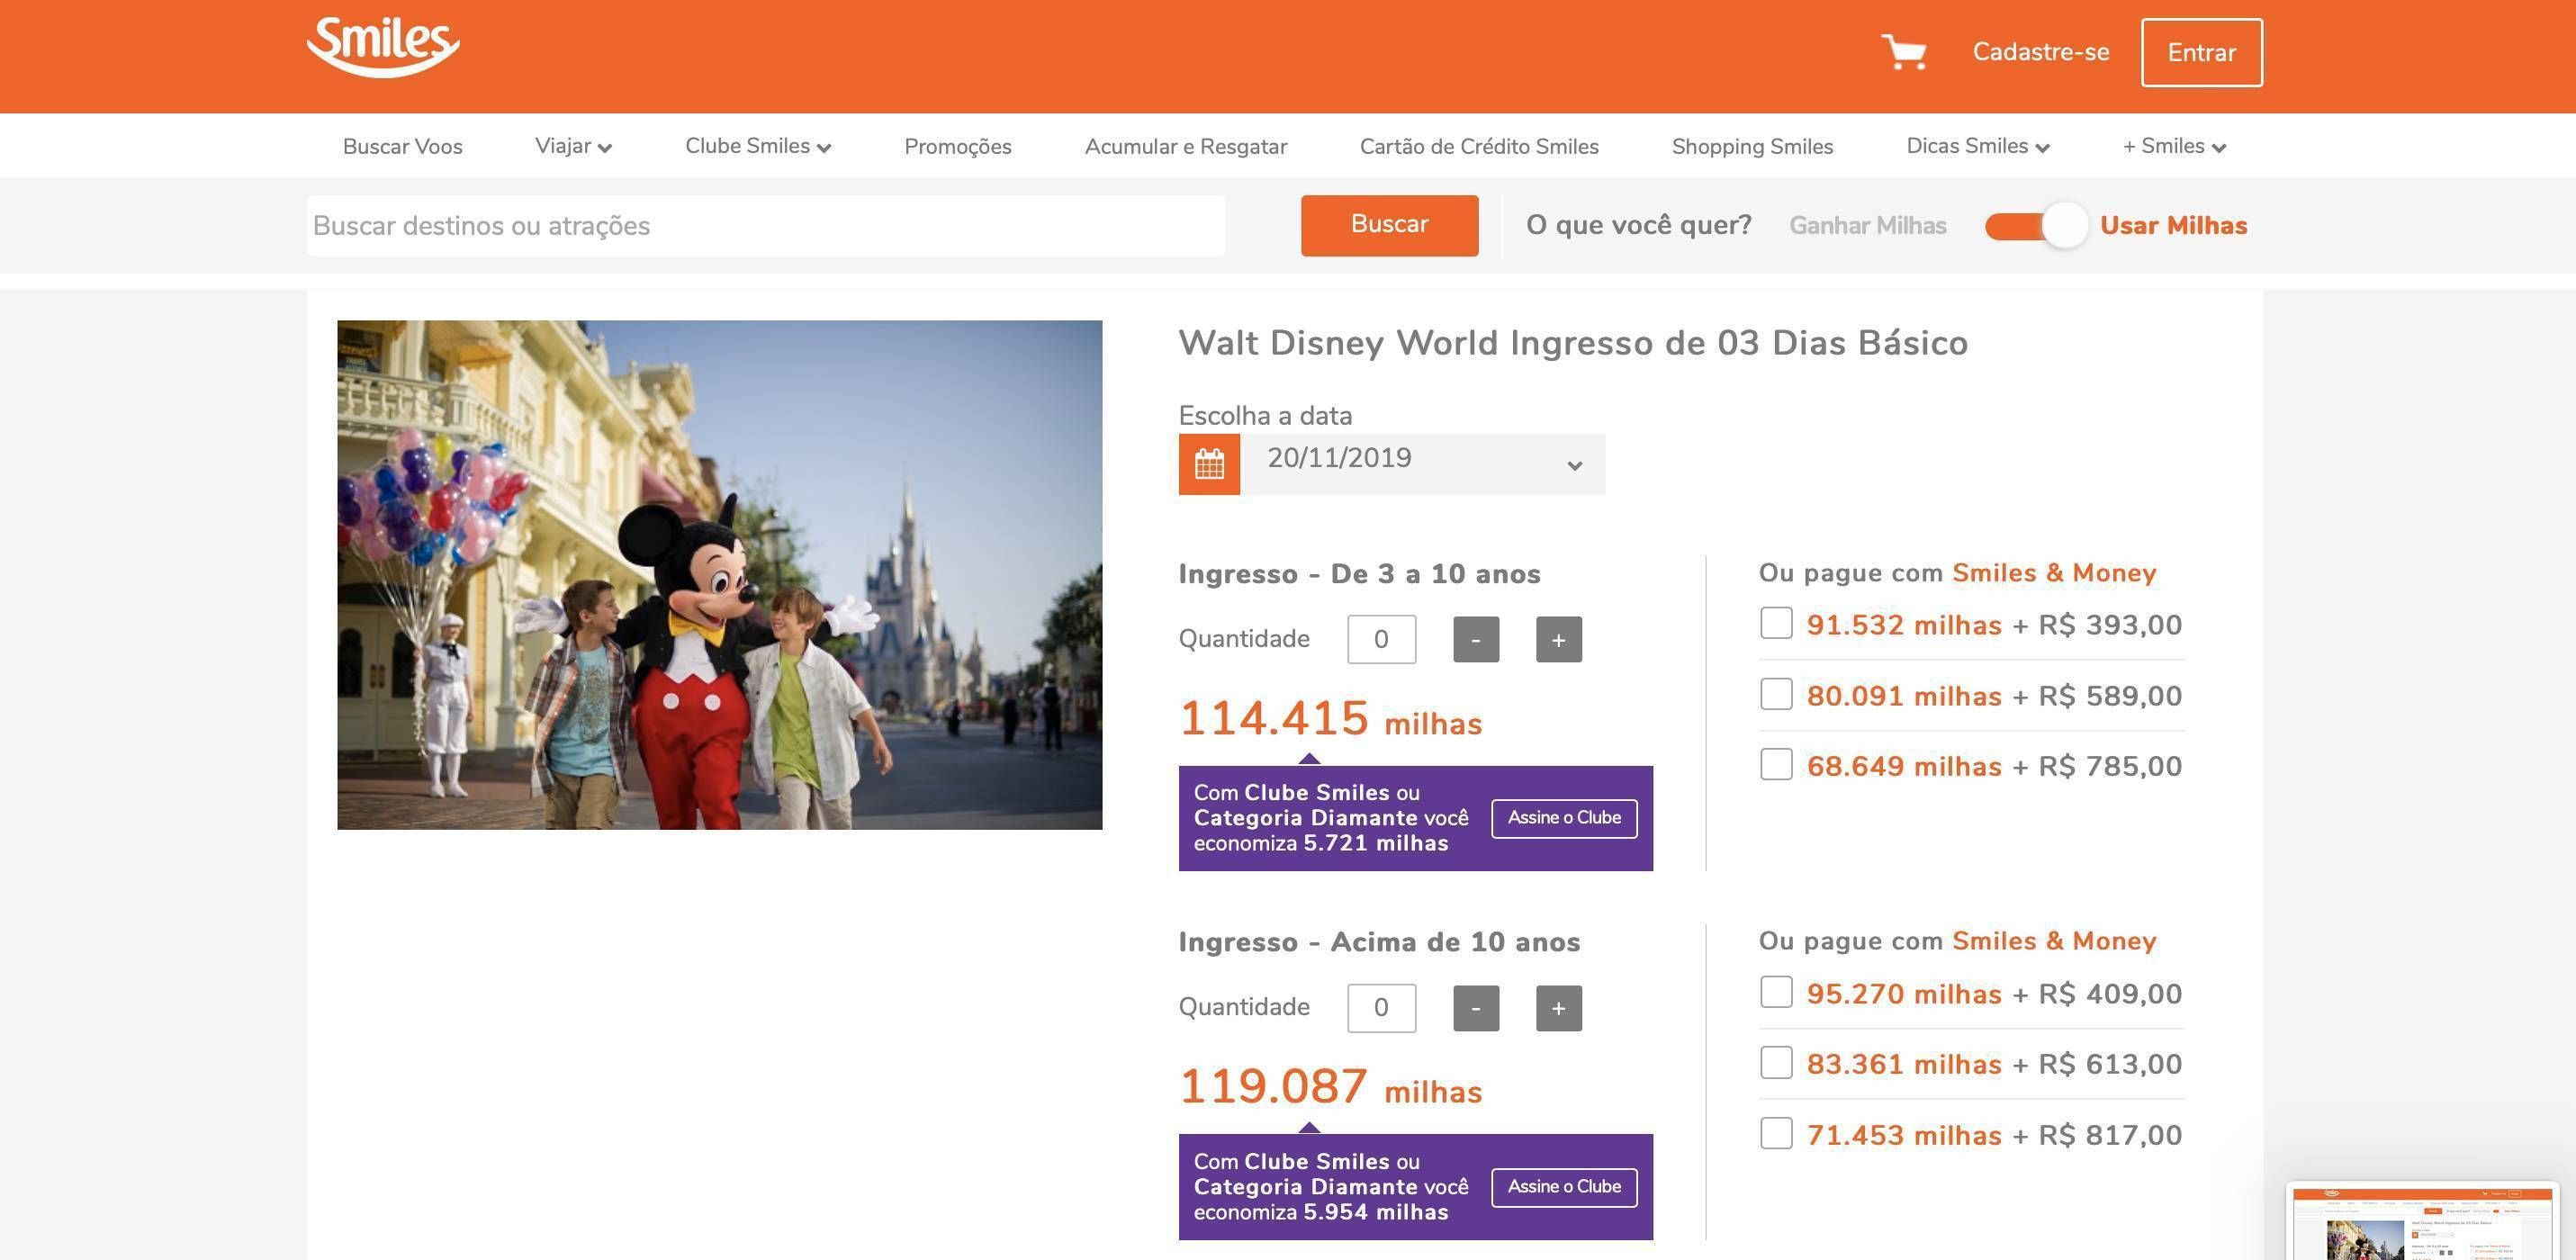Viewport: 2576px width, 1260px height.
Task: Click the Buscar button
Action: (x=1389, y=225)
